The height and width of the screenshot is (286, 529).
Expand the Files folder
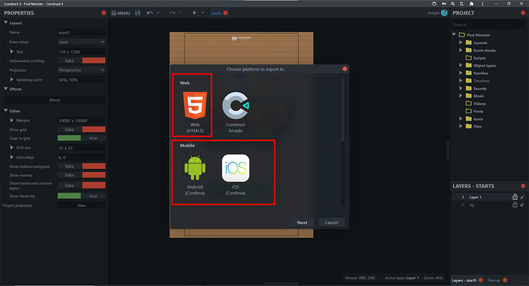coord(461,126)
